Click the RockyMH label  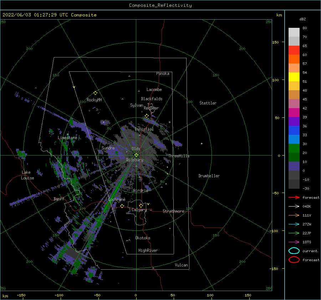tap(94, 100)
